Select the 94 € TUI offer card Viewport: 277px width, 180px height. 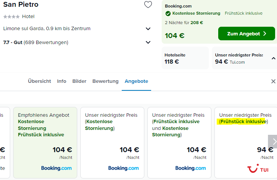(x=246, y=143)
